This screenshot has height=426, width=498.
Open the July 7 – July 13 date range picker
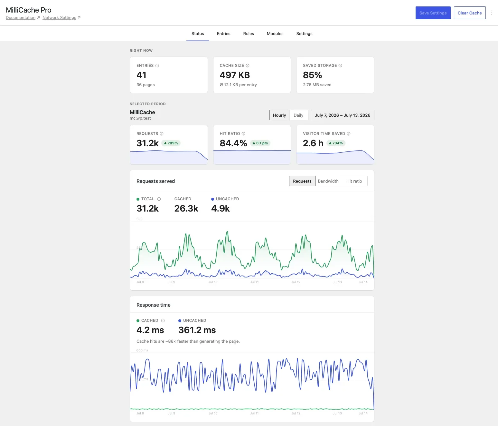pyautogui.click(x=343, y=115)
